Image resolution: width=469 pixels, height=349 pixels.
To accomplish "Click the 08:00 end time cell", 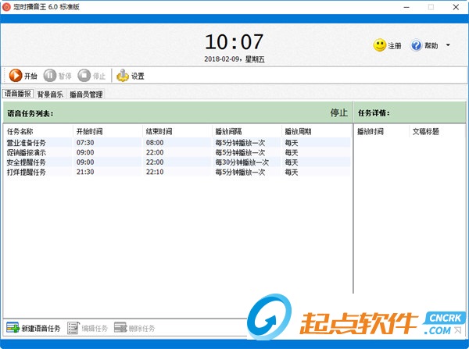I will (x=155, y=143).
